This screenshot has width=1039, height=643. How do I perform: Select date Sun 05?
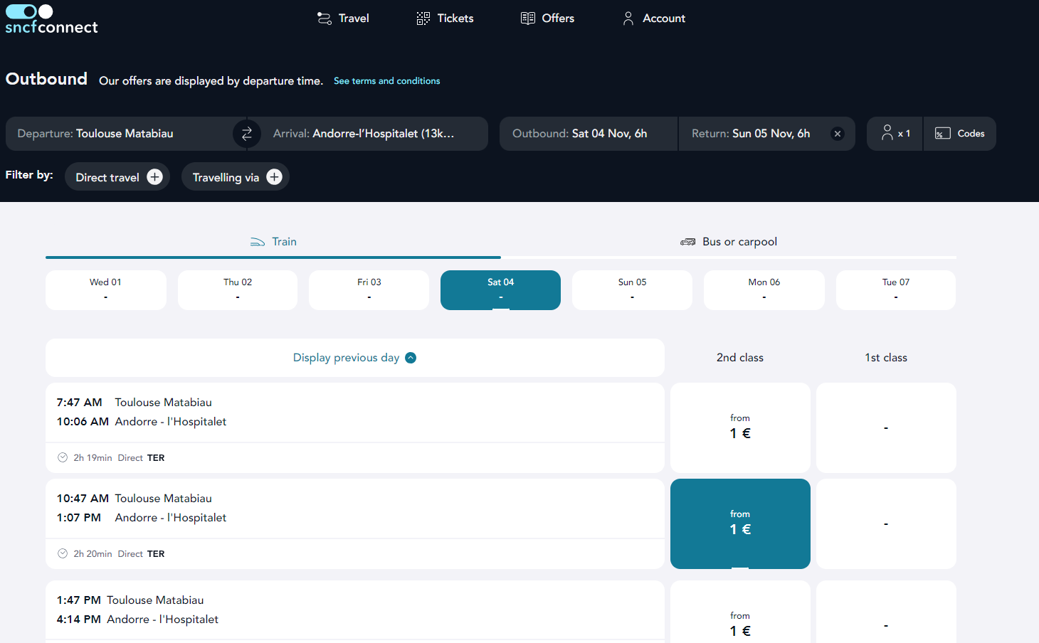point(633,290)
